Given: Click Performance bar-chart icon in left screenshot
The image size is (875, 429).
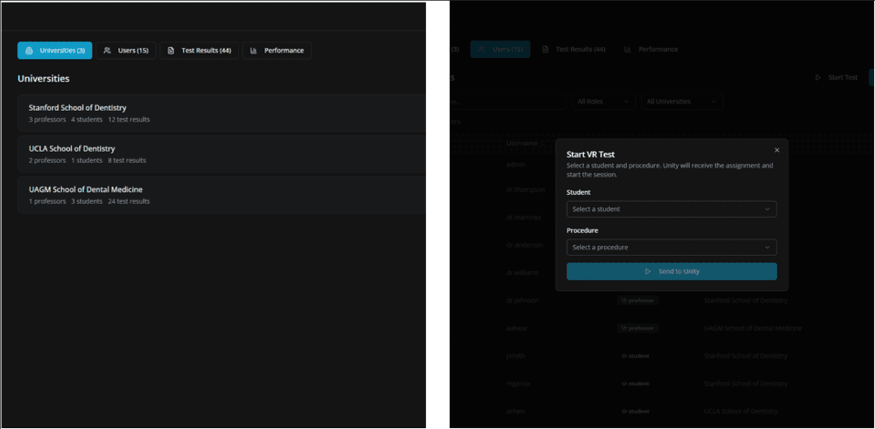Looking at the screenshot, I should tap(253, 51).
